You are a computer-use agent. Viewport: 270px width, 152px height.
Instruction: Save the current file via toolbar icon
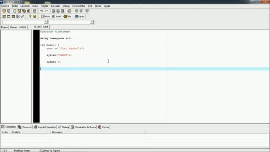coord(19,11)
